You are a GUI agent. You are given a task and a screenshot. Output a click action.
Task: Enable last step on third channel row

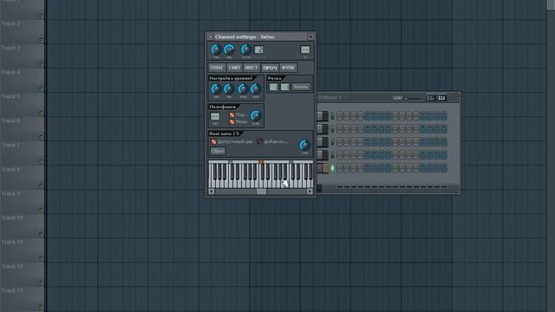tap(443, 142)
